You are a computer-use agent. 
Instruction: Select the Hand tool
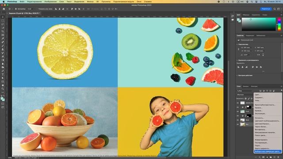point(3,85)
